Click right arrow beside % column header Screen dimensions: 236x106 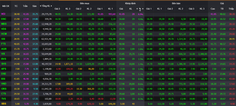143,9
